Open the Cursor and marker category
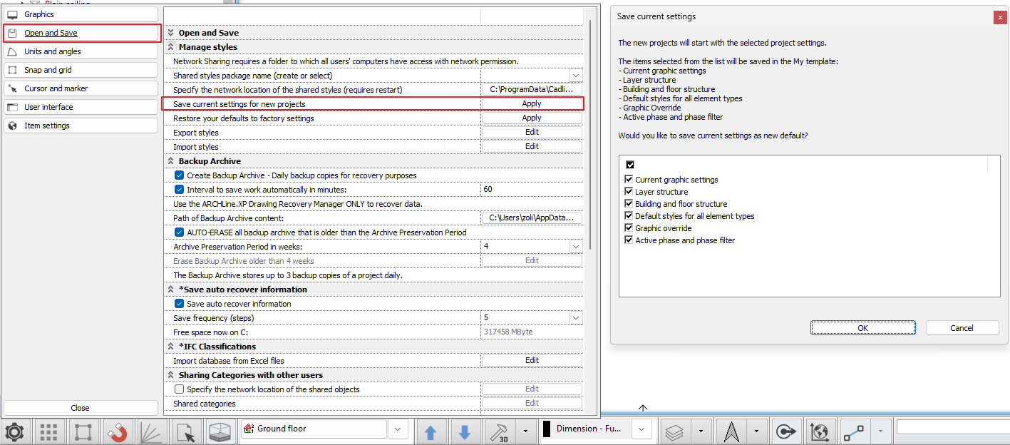The image size is (1010, 445). click(x=81, y=88)
